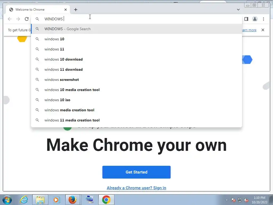
Task: Show hidden tray icons arrow
Action: 227,200
